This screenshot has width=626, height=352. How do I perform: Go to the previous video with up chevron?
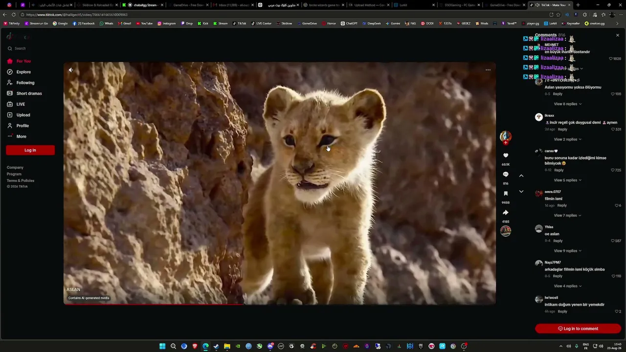[x=521, y=176]
